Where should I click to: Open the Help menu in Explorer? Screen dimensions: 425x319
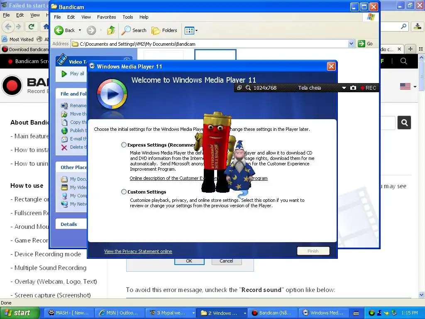[144, 17]
